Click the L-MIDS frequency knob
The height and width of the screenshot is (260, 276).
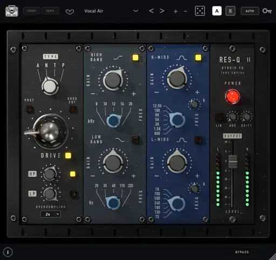click(177, 204)
